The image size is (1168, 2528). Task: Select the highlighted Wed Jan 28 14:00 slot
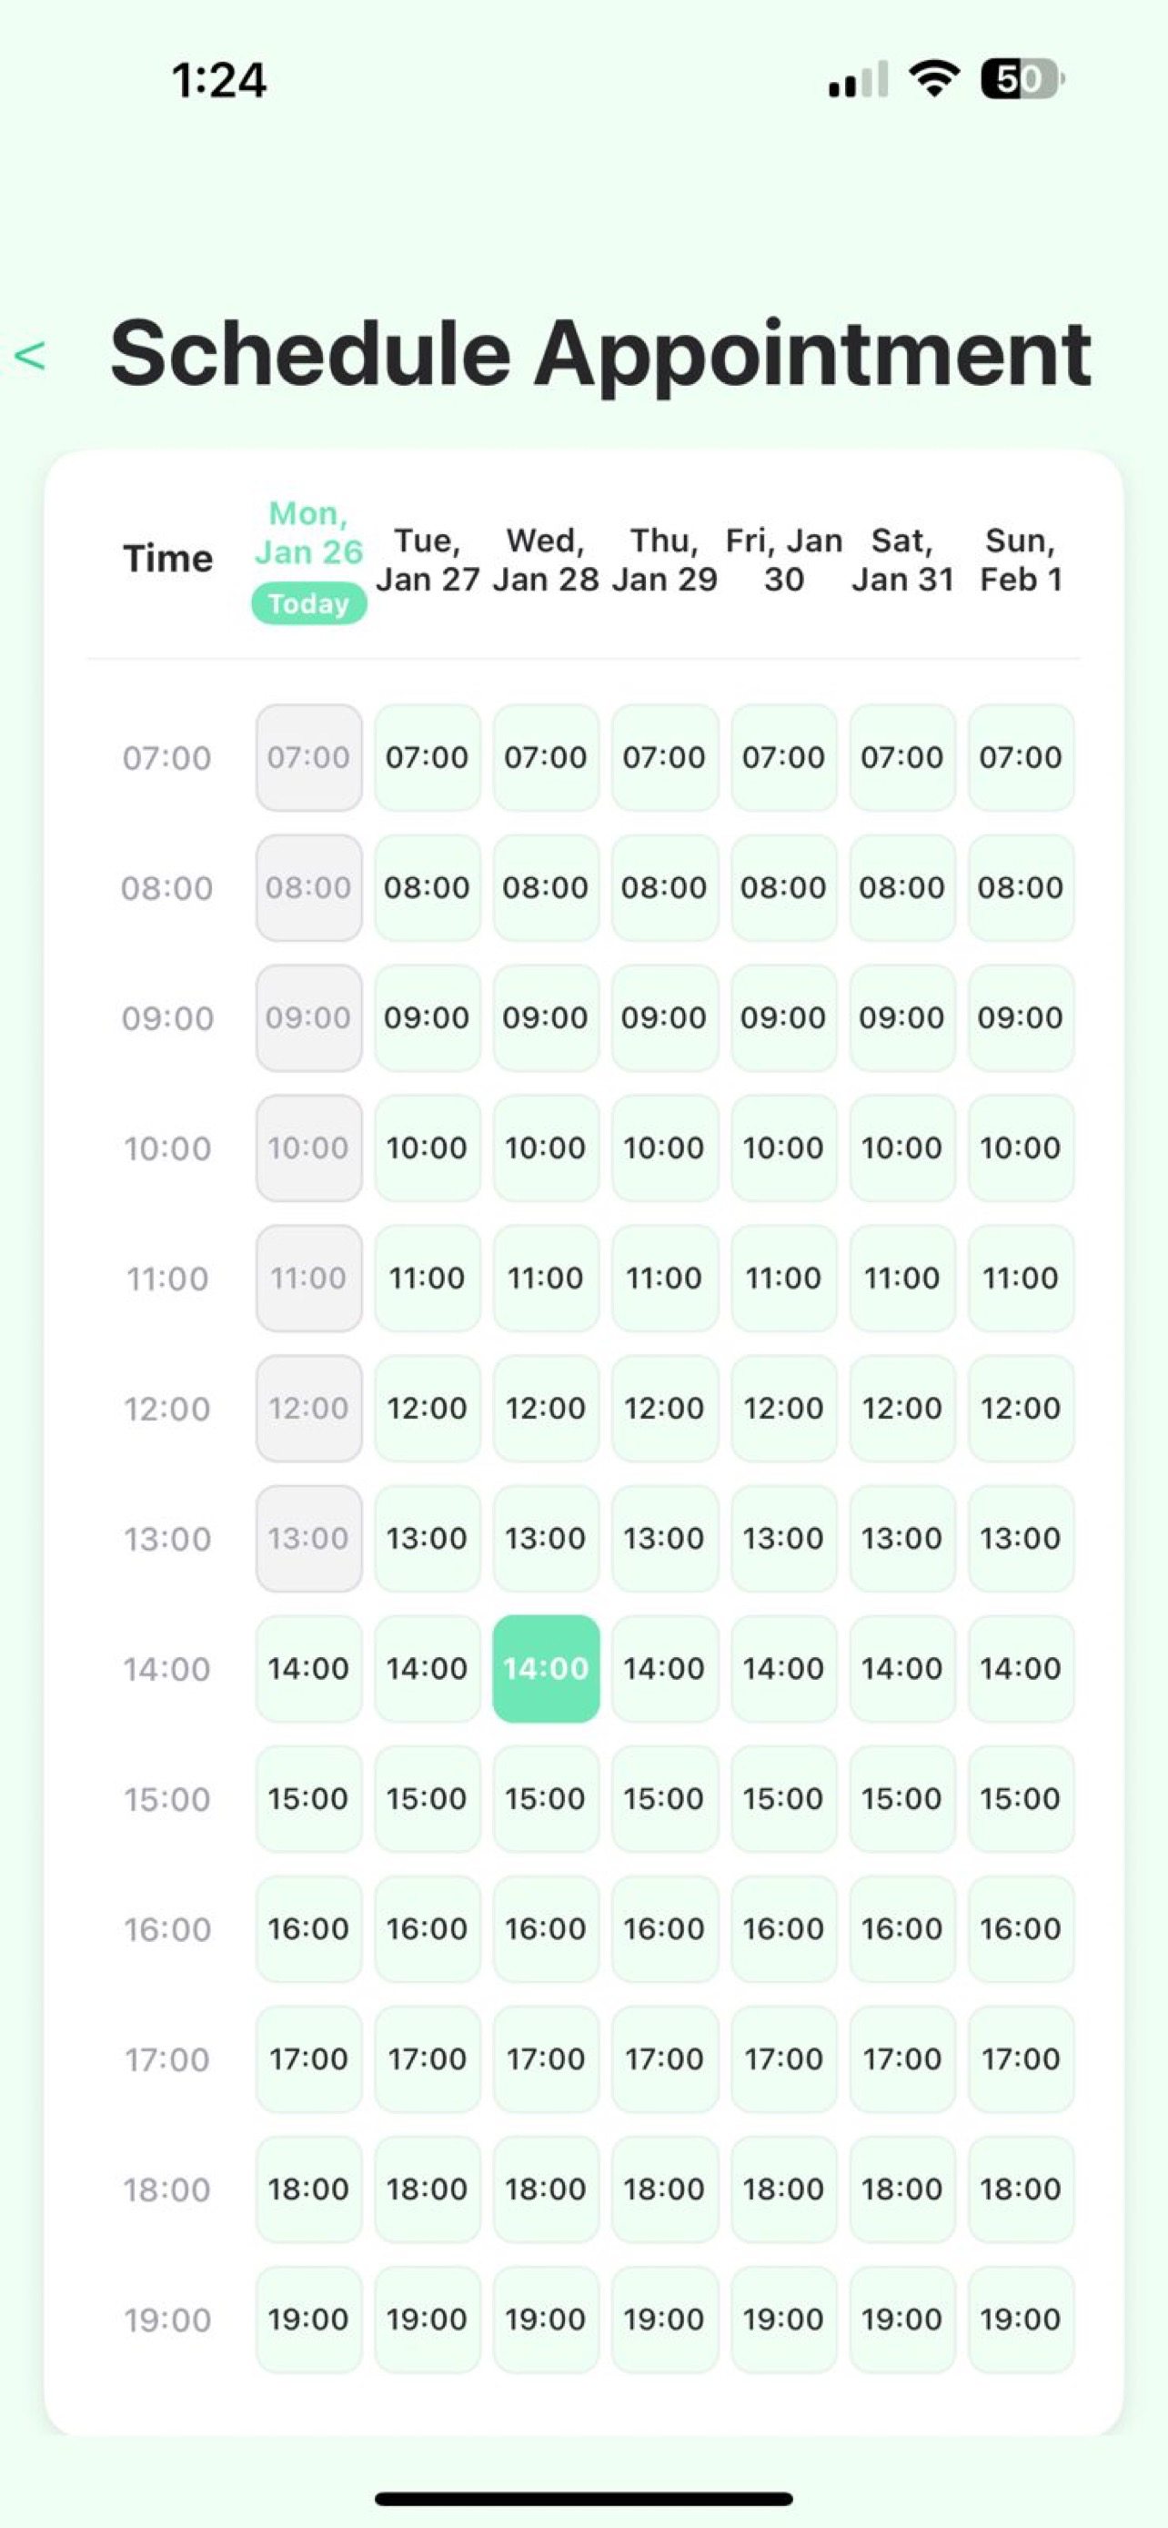click(x=546, y=1668)
